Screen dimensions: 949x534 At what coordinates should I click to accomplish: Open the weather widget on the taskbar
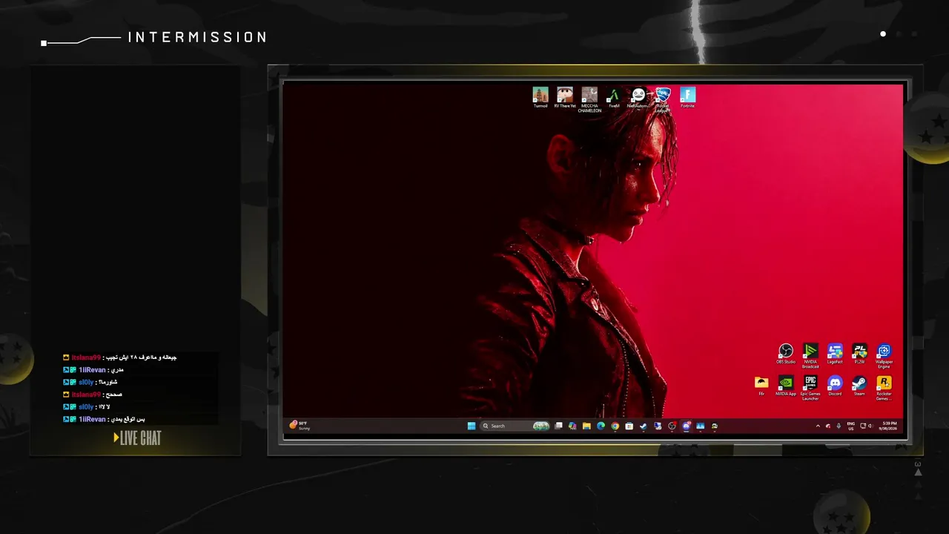pyautogui.click(x=299, y=426)
